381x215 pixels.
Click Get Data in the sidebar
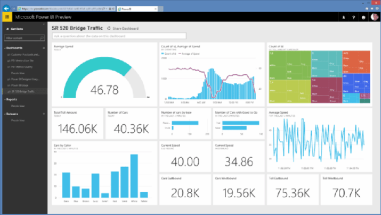point(17,28)
